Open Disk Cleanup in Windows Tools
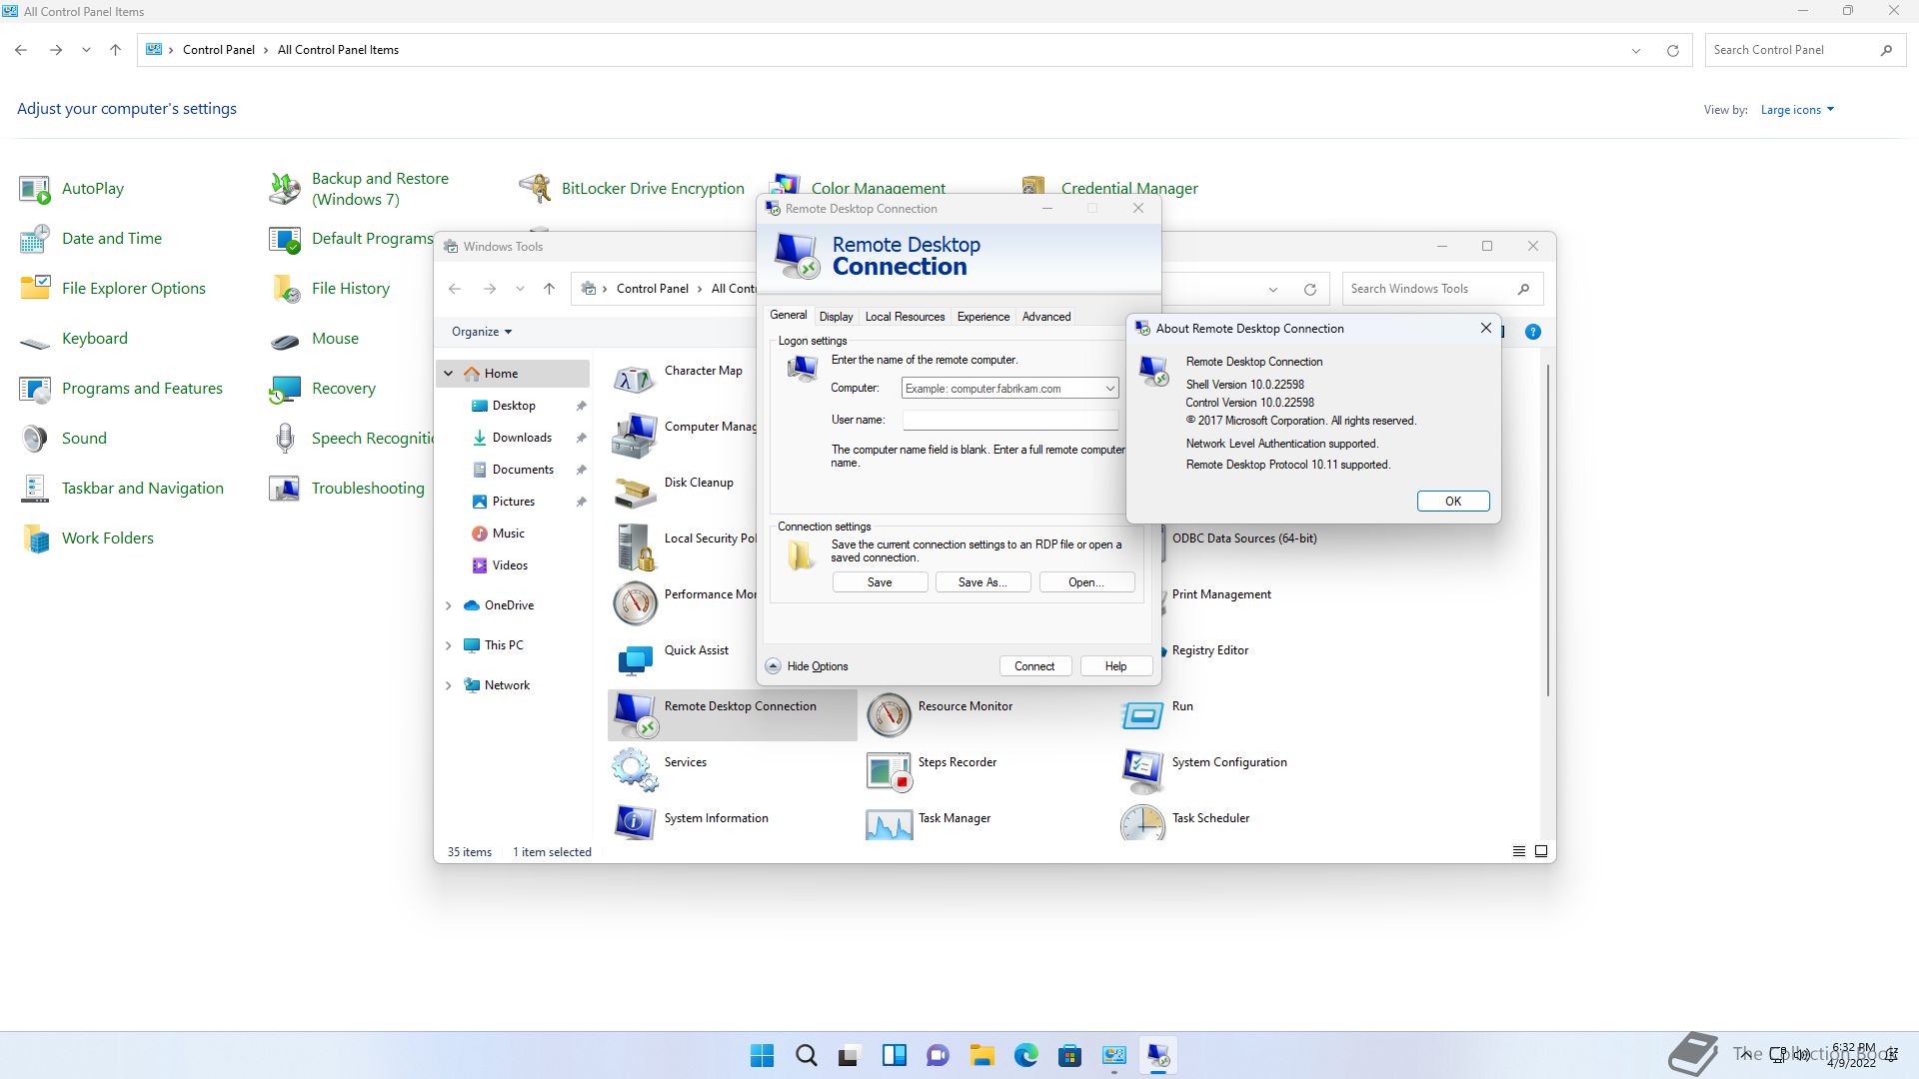Viewport: 1919px width, 1079px height. tap(635, 492)
